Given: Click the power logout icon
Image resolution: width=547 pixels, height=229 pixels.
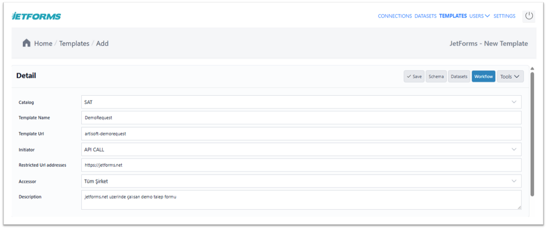Looking at the screenshot, I should pos(529,16).
